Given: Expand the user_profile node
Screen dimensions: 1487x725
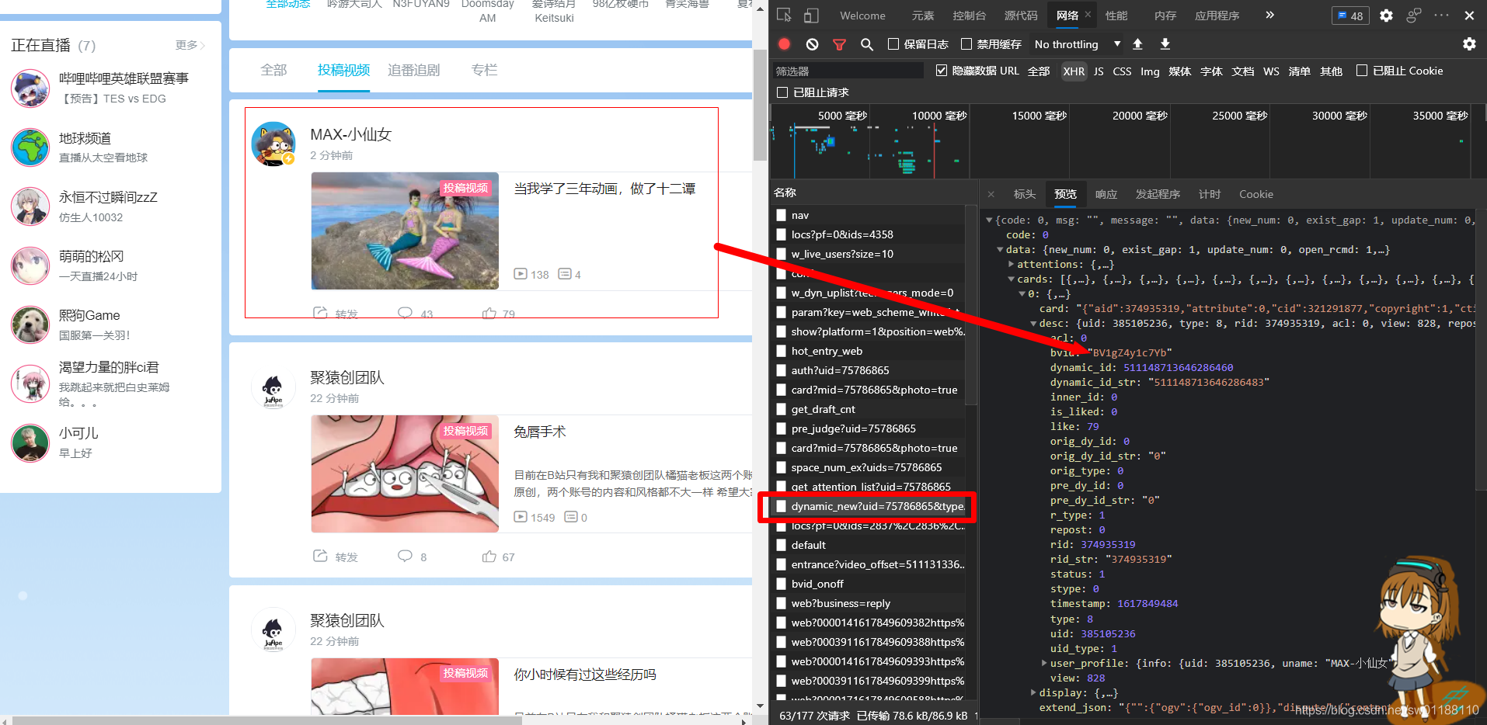Looking at the screenshot, I should (x=1044, y=663).
